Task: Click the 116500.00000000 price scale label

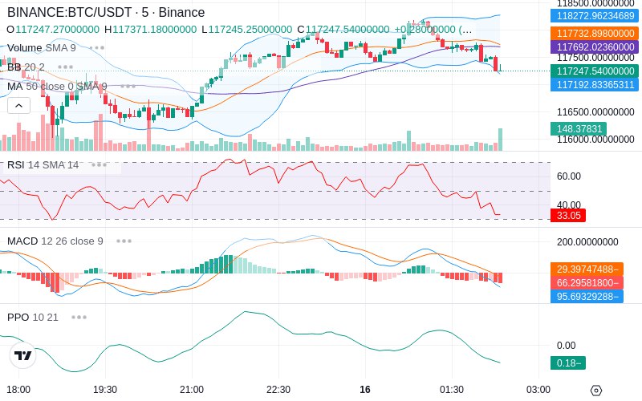Action: tap(595, 111)
